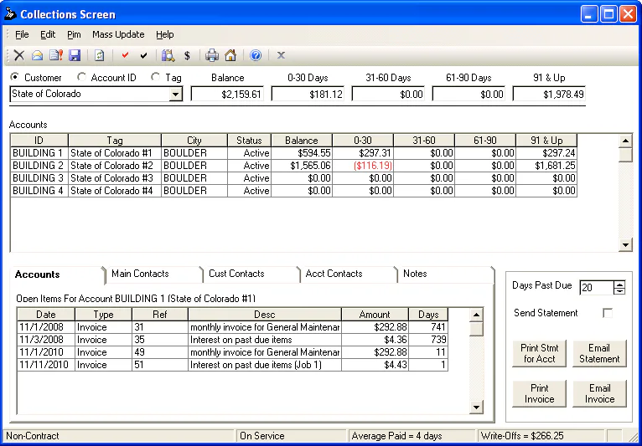
Task: Open help via the question mark icon
Action: pos(256,56)
